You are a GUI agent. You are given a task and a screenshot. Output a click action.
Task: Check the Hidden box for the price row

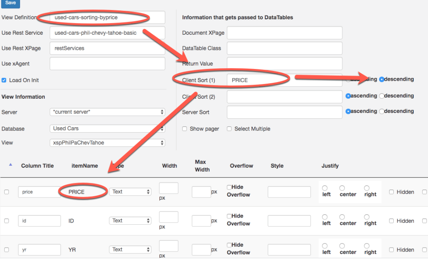(391, 192)
